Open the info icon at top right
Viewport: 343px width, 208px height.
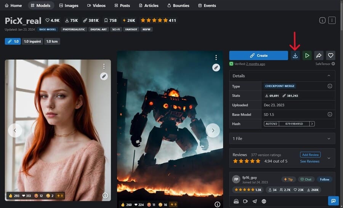[322, 20]
